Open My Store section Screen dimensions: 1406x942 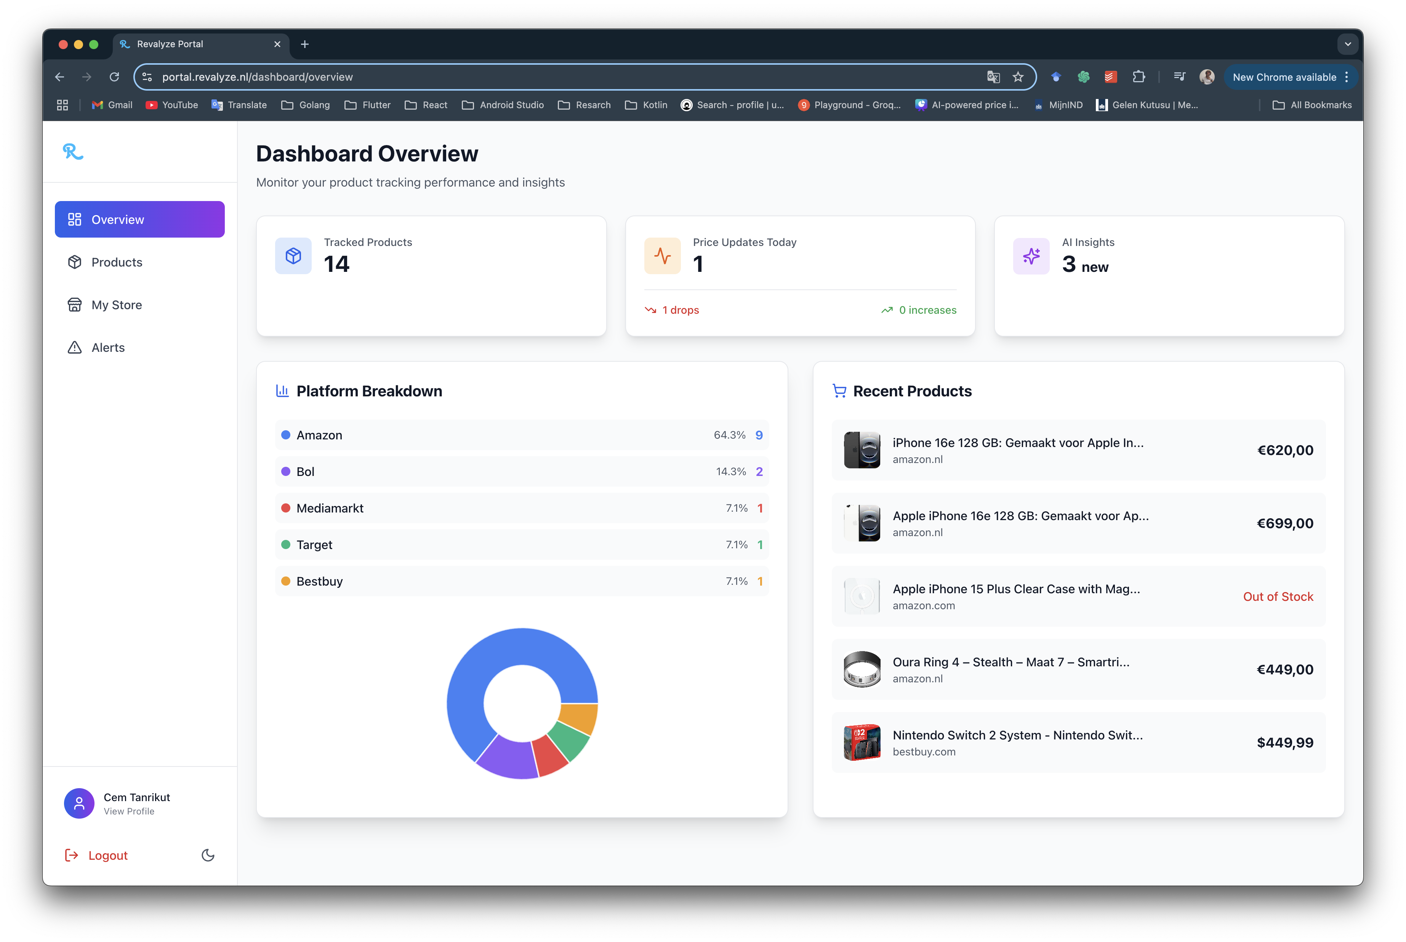[139, 305]
